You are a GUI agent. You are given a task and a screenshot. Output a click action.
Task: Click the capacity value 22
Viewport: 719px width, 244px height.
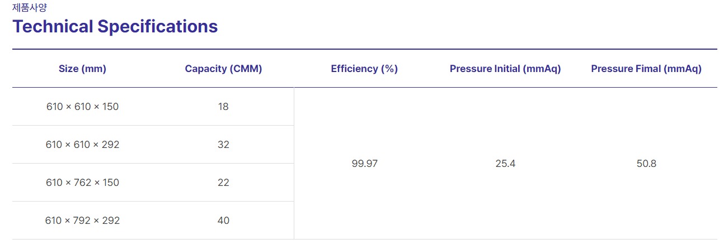coord(223,183)
